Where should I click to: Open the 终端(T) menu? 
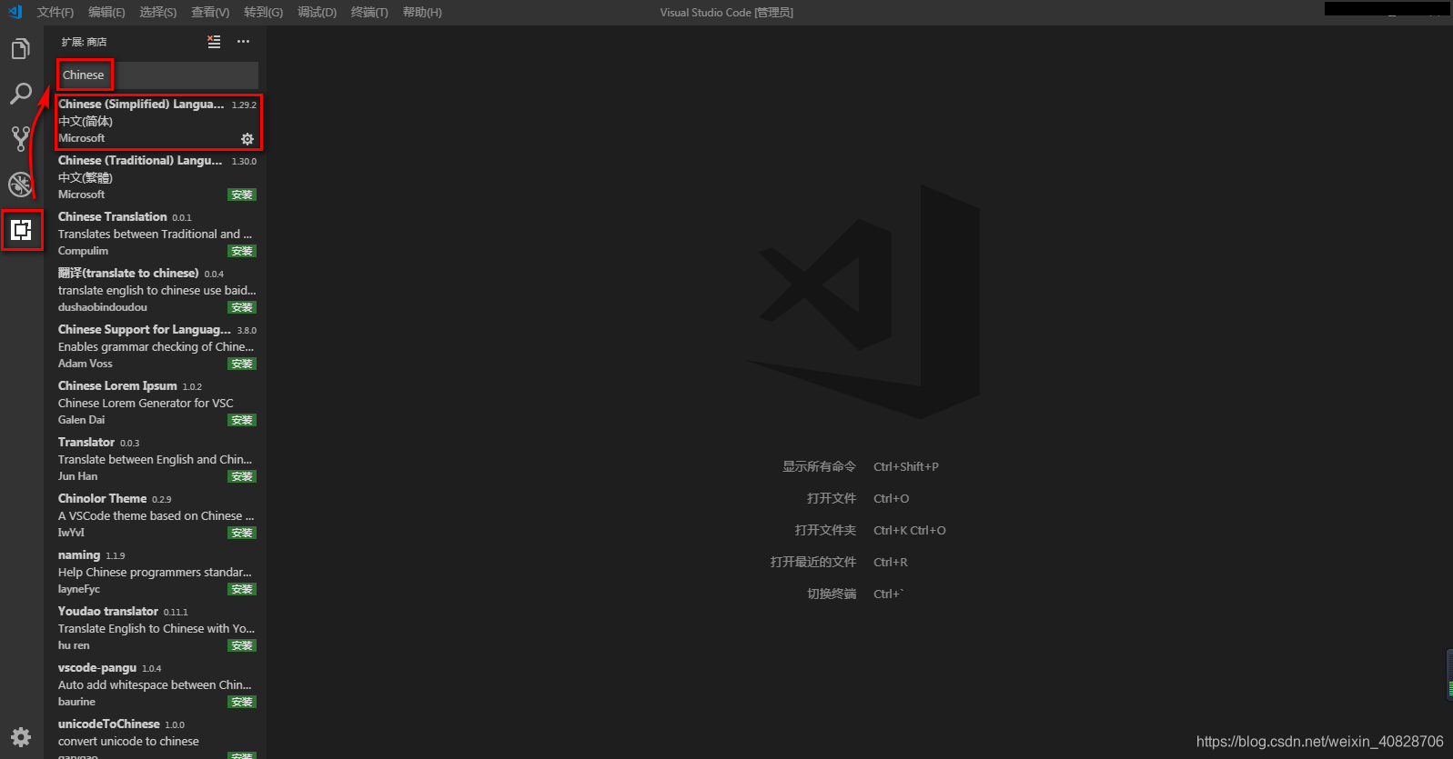point(369,12)
